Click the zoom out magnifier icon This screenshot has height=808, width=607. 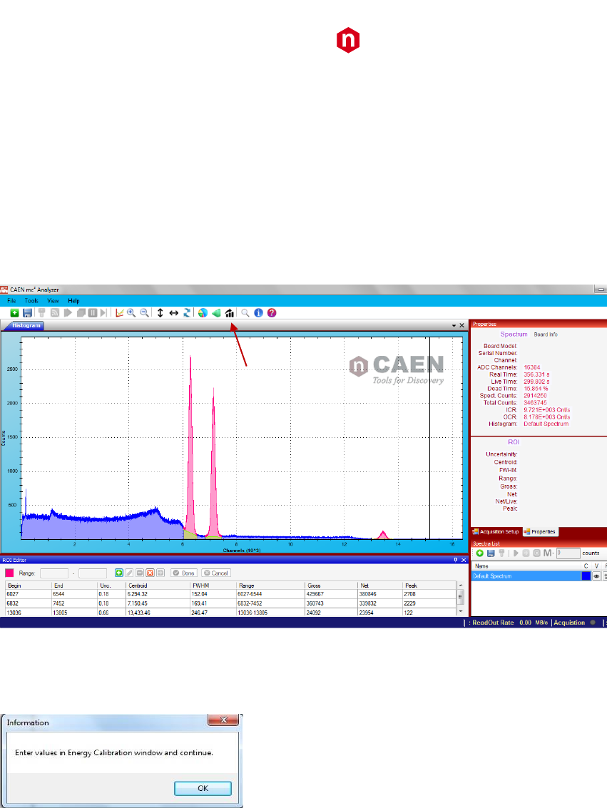(x=145, y=313)
